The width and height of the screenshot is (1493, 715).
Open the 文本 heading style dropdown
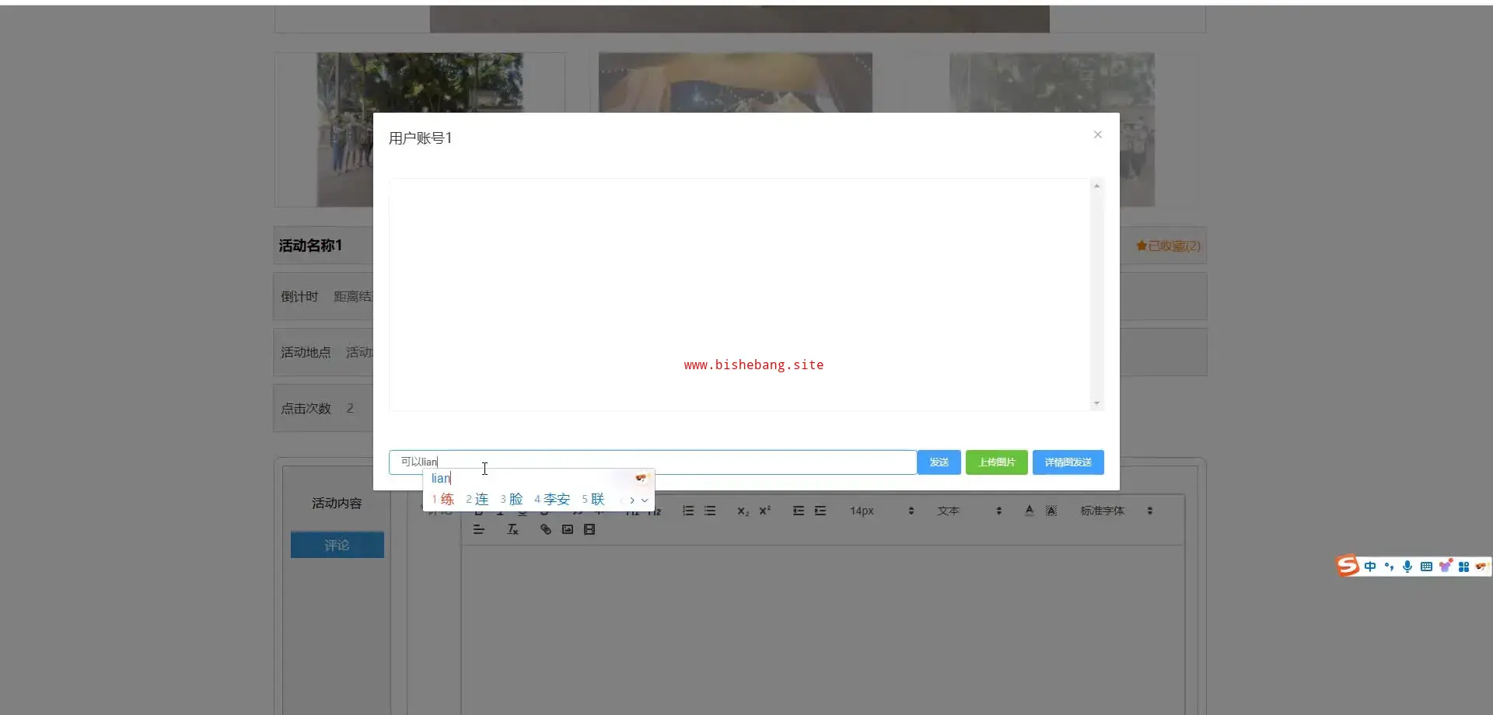(x=970, y=511)
